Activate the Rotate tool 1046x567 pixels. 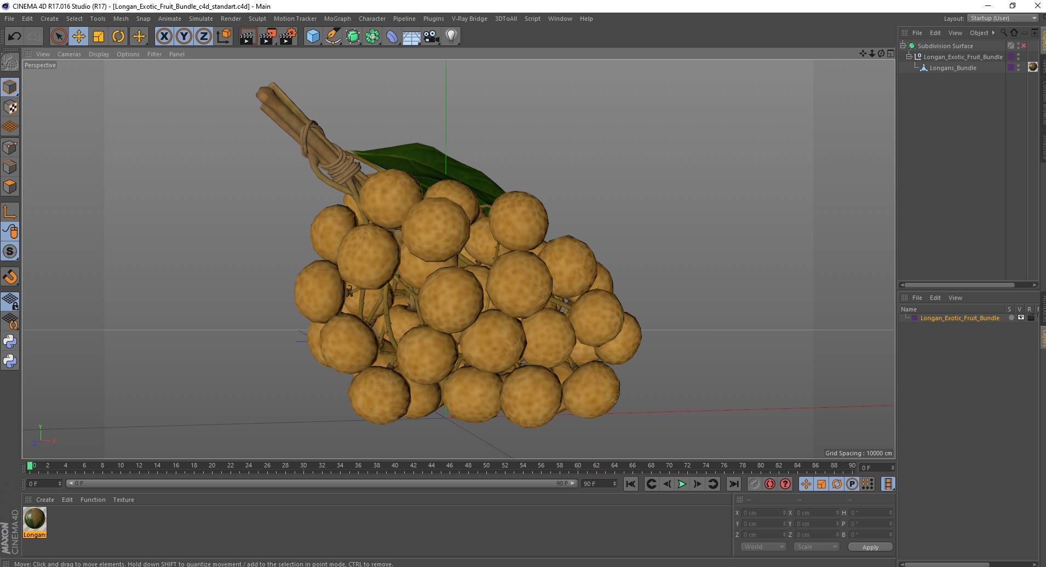tap(118, 36)
